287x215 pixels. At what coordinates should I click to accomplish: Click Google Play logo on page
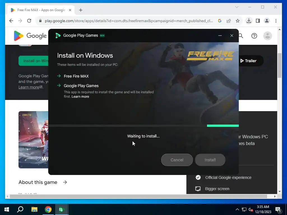click(30, 36)
